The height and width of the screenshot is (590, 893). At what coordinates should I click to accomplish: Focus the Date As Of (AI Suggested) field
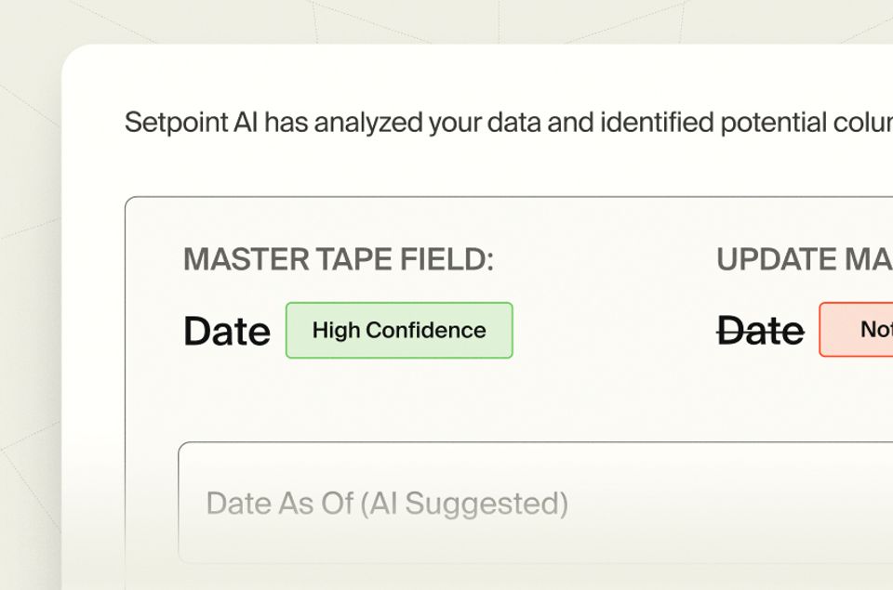coord(536,503)
